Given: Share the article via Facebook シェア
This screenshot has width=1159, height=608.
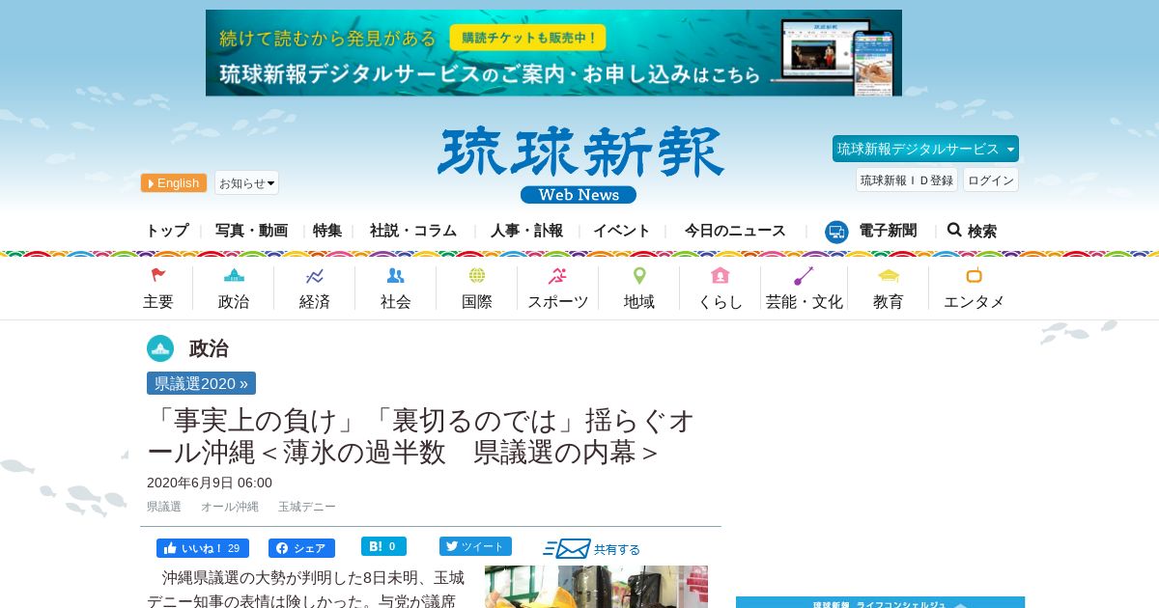Looking at the screenshot, I should 301,548.
